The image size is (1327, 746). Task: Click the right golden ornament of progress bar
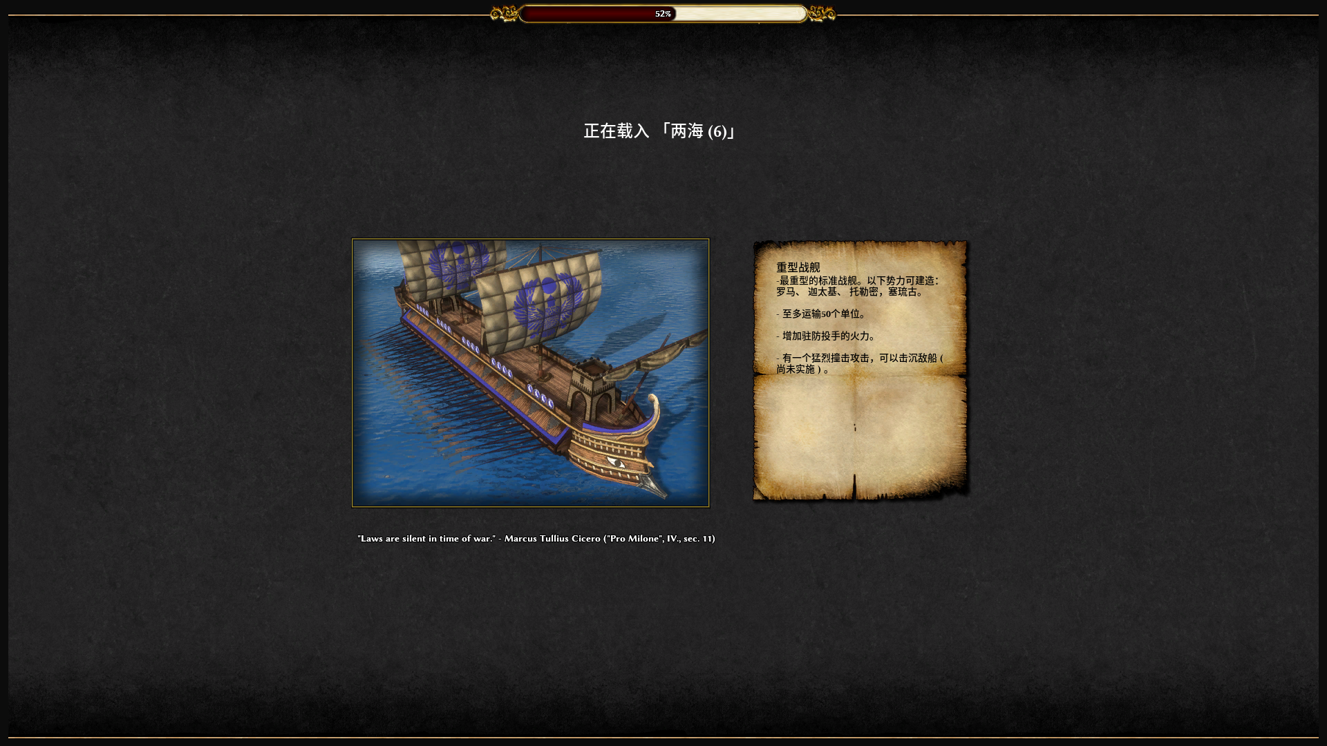click(821, 14)
